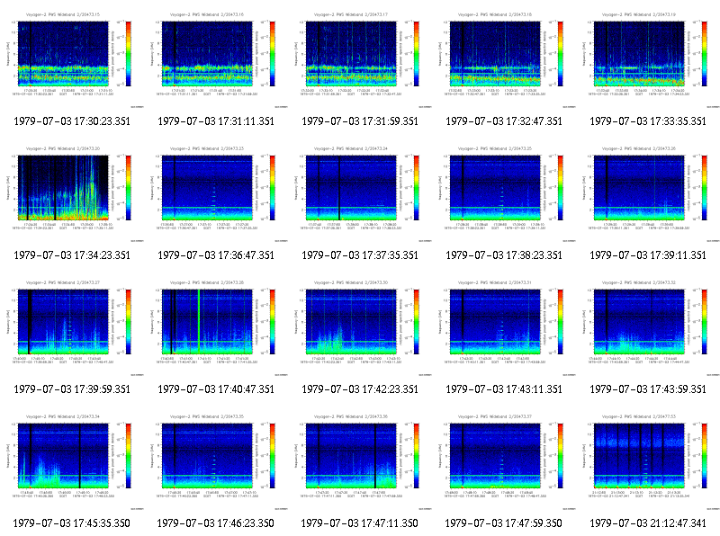Click caption text 1979-07-03 17:39:59.351
The height and width of the screenshot is (536, 720).
[72, 389]
